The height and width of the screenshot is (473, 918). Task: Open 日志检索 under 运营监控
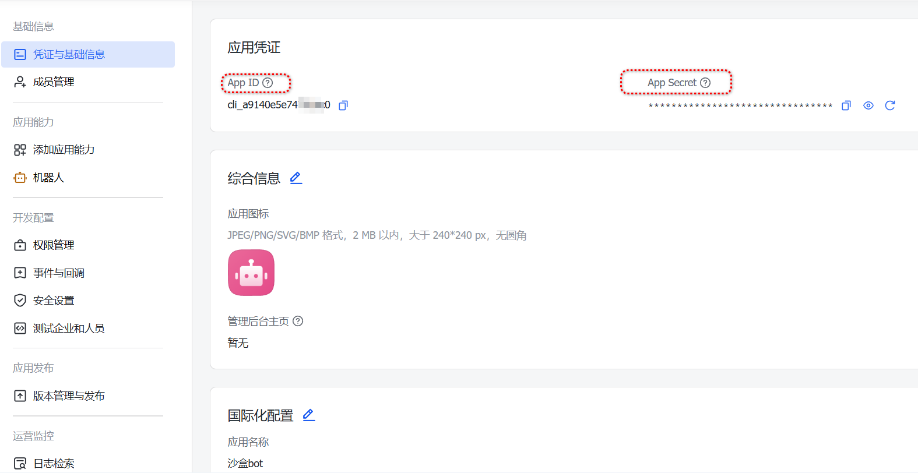(x=54, y=464)
